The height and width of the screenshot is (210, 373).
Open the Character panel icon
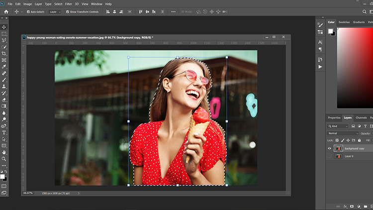320,42
